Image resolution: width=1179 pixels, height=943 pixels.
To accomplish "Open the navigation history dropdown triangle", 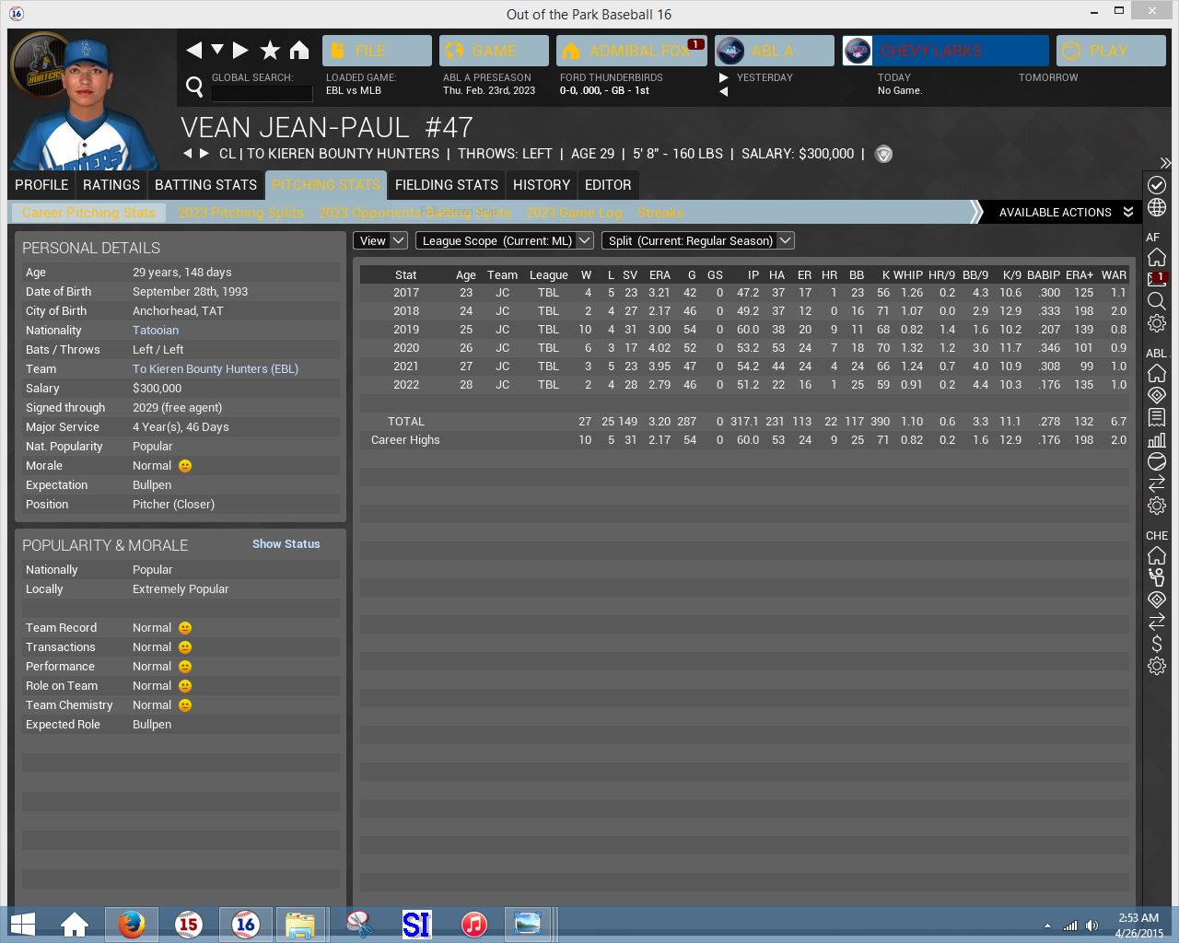I will tap(217, 50).
